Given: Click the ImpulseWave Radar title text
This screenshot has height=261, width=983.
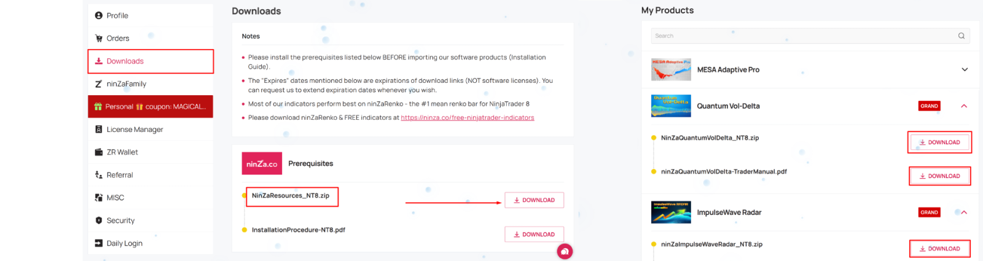Looking at the screenshot, I should (729, 212).
